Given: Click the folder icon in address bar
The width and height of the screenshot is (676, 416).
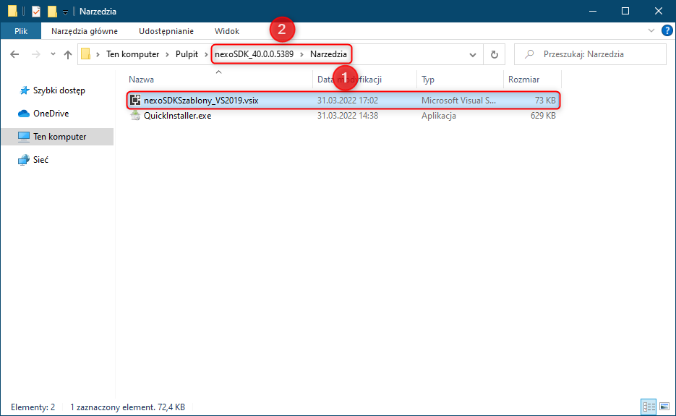Looking at the screenshot, I should 86,54.
